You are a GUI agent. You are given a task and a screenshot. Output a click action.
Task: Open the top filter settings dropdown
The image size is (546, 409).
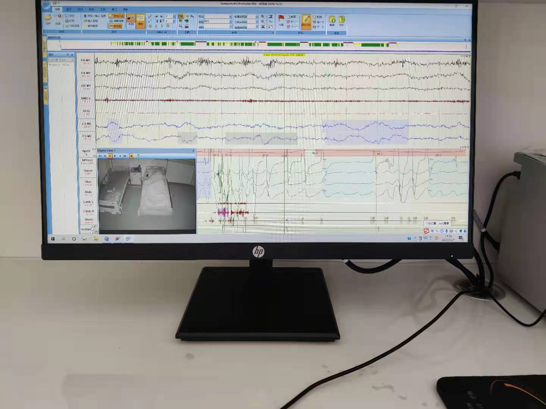point(257,17)
